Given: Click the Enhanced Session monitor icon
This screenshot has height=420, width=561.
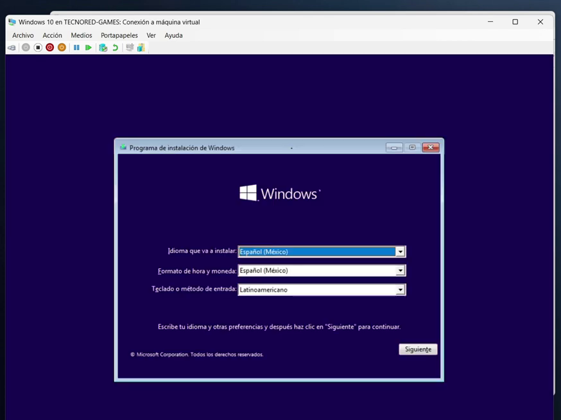Looking at the screenshot, I should coord(130,48).
